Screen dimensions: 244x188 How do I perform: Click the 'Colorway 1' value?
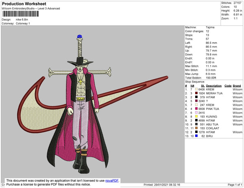23,23
